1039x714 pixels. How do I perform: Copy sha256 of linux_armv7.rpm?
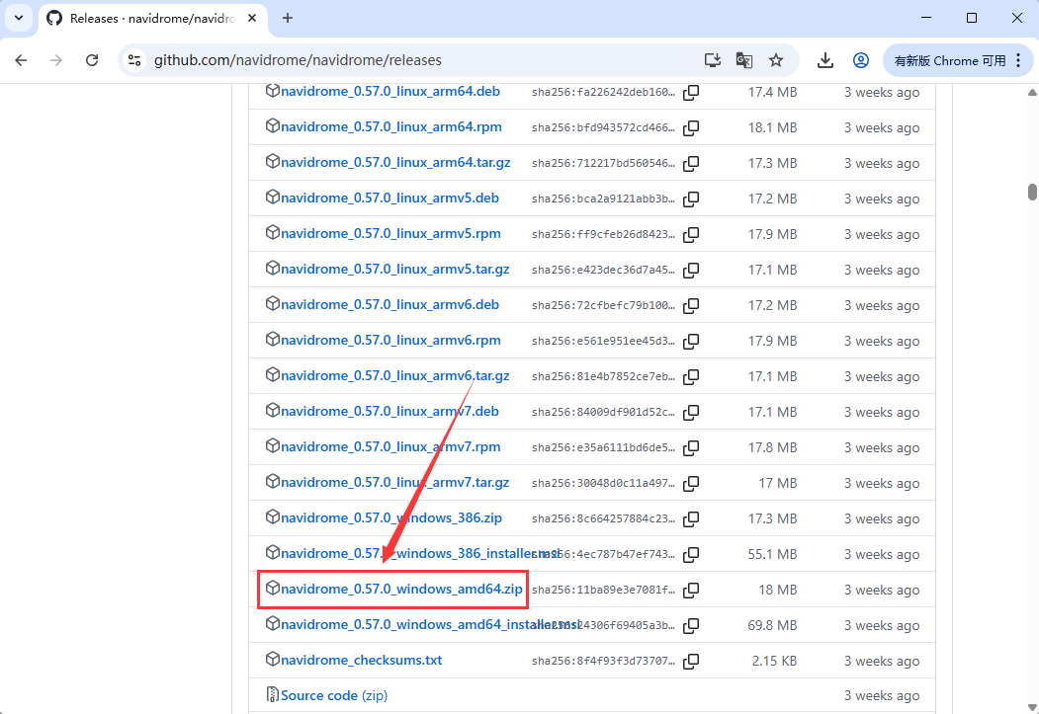690,448
